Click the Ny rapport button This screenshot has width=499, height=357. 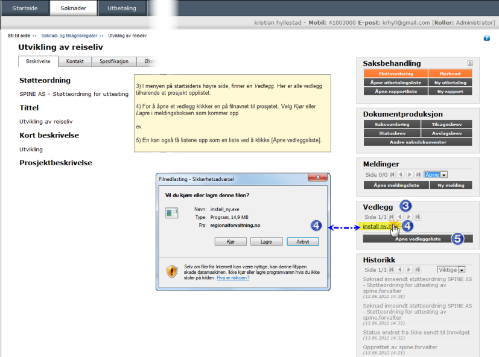[x=450, y=91]
